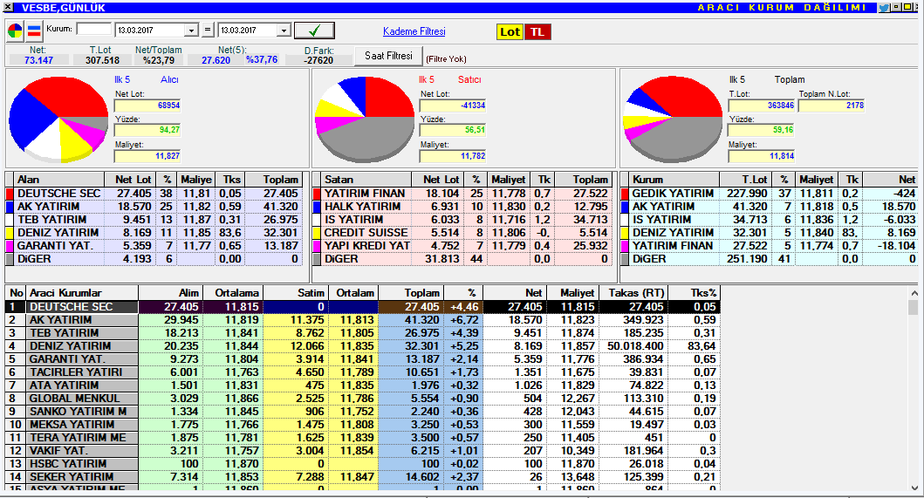924x498 pixels.
Task: Click the gray swatch beside DiGER in Satan table
Action: point(317,259)
